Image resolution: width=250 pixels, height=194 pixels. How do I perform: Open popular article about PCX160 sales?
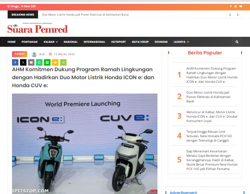pos(209,136)
